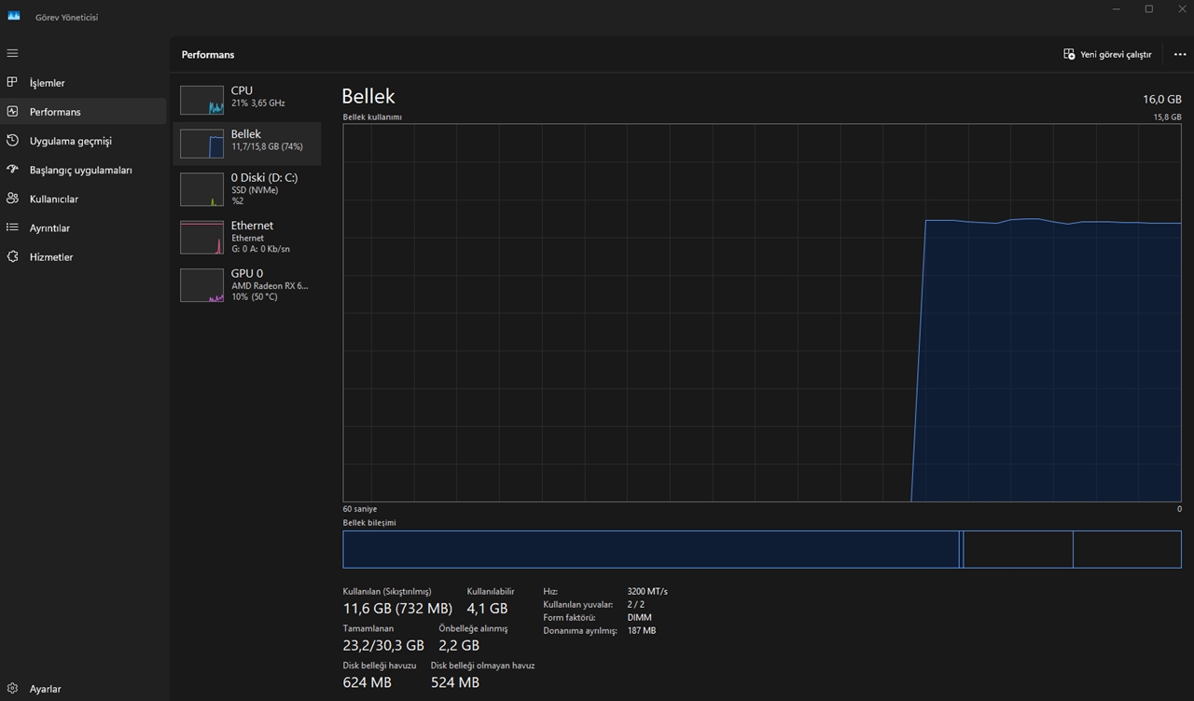
Task: Open the Ayrıntılar details icon
Action: pos(12,227)
